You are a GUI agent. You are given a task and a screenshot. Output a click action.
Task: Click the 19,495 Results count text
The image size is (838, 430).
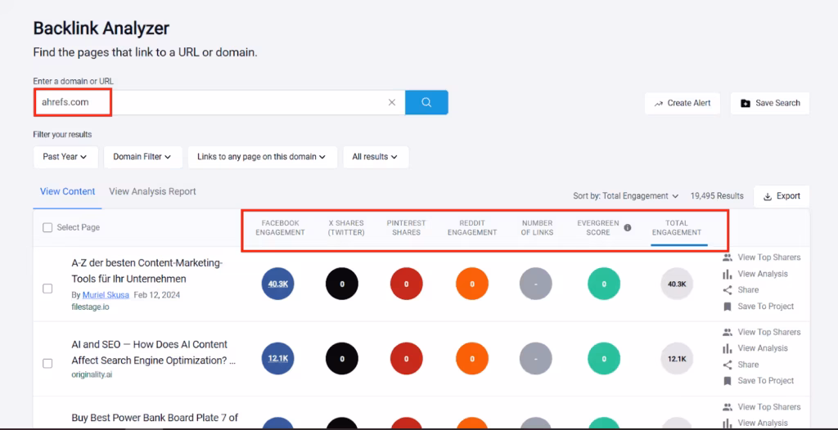coord(717,196)
